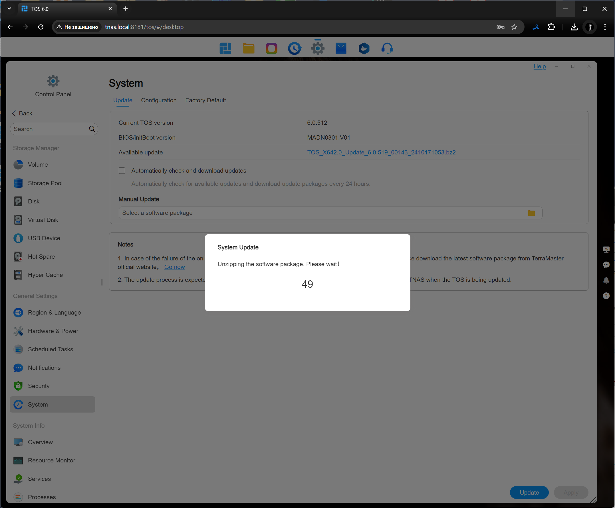
Task: Click the sidebar Search input field
Action: (x=49, y=129)
